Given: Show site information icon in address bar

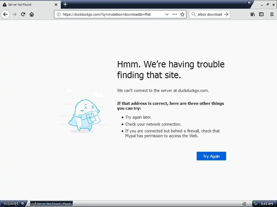Looking at the screenshot, I should coord(59,14).
